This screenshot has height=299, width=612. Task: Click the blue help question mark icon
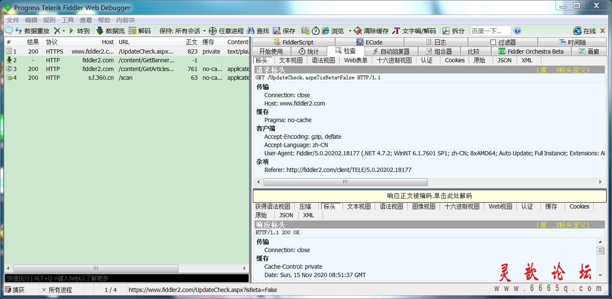coord(517,31)
